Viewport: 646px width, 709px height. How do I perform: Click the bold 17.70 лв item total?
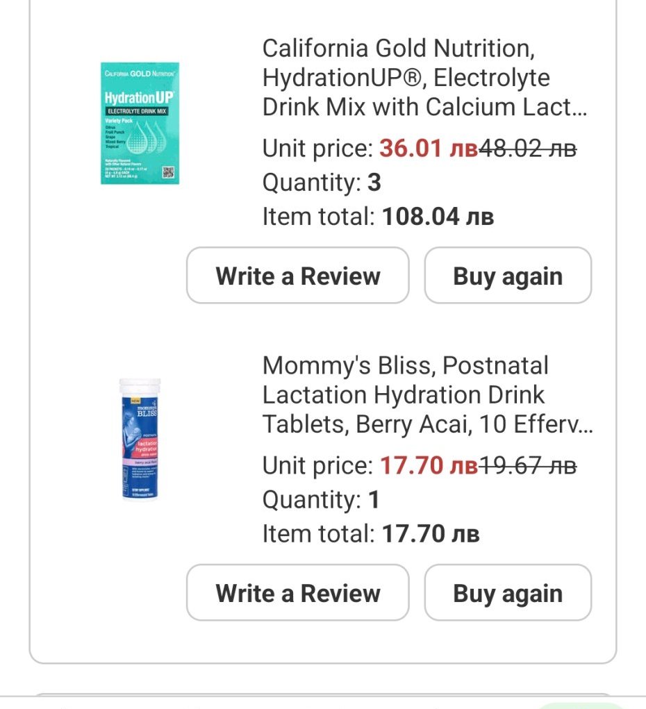tap(431, 533)
